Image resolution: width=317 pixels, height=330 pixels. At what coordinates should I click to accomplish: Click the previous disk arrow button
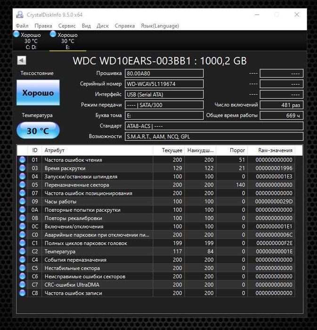(x=22, y=60)
